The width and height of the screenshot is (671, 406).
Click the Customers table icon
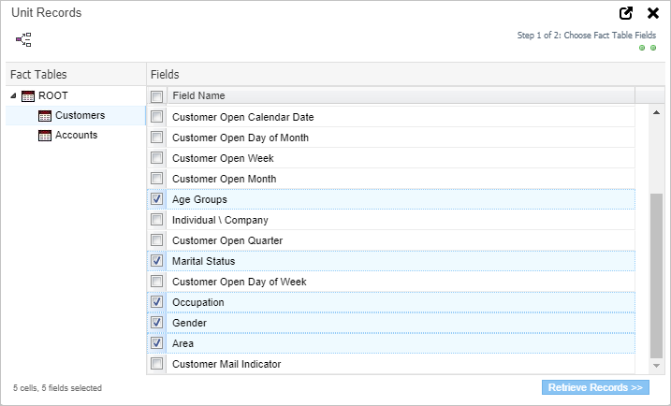tap(45, 116)
